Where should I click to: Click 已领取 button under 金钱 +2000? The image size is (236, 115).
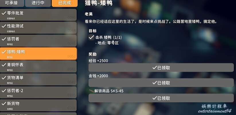point(161,83)
